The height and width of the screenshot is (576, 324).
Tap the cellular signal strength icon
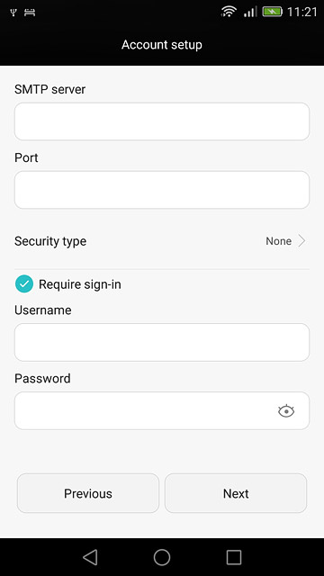250,12
